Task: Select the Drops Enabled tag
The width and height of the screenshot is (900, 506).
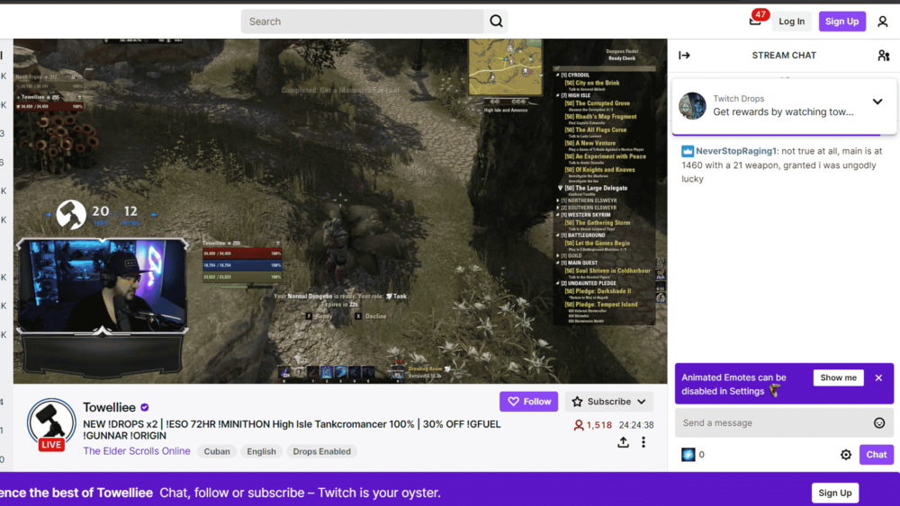Action: pos(321,451)
